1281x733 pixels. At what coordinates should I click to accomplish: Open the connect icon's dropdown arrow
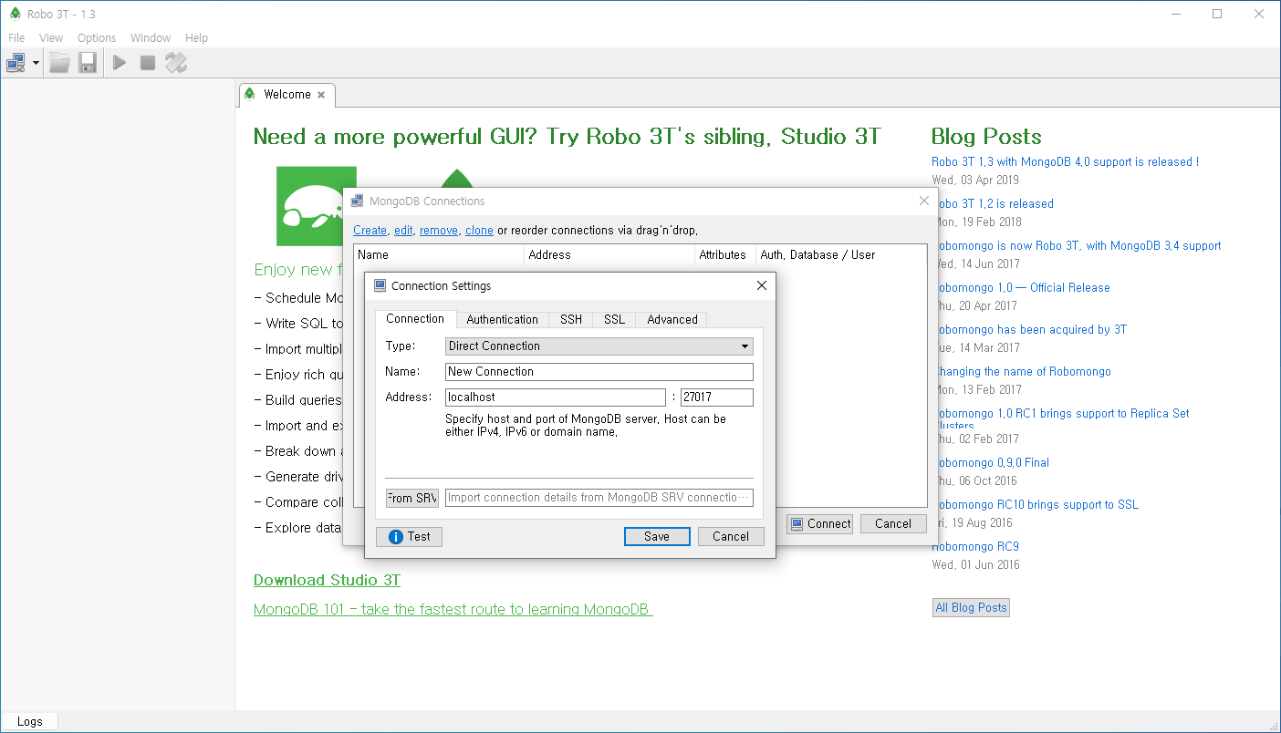tap(36, 63)
